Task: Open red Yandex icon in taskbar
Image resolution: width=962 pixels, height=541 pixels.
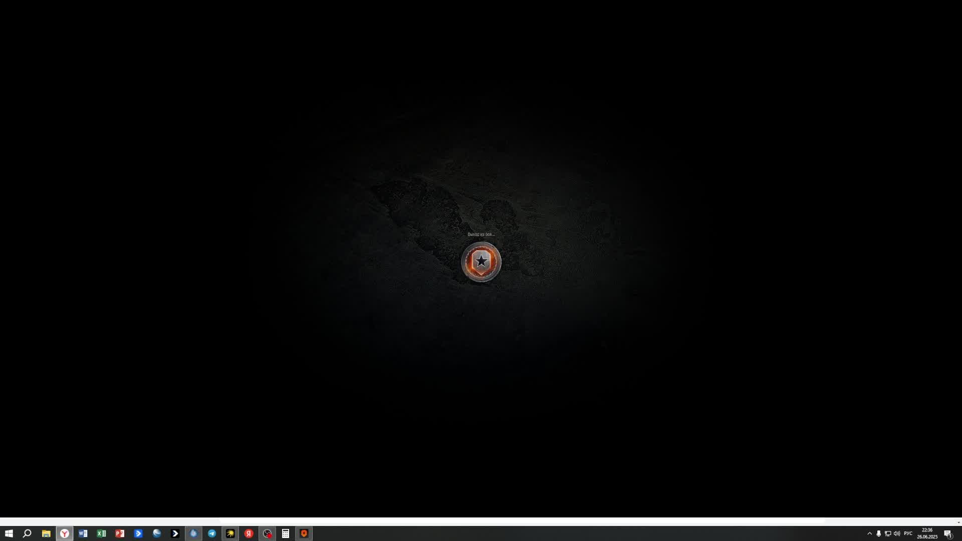Action: [249, 533]
